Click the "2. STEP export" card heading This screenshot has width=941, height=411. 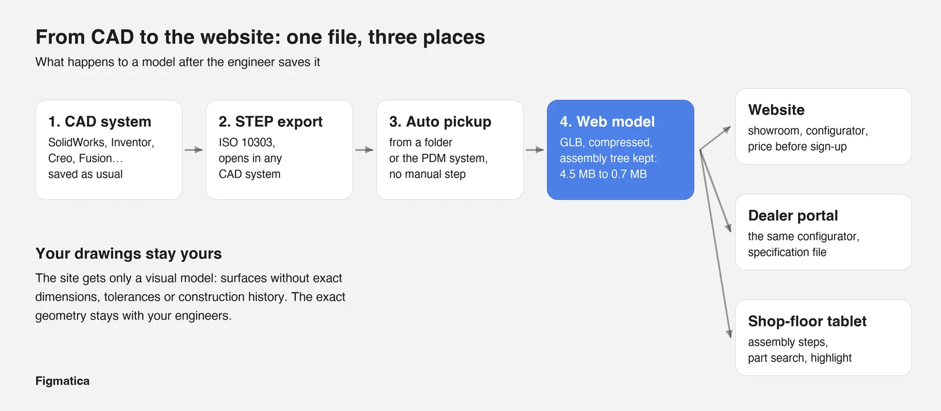(271, 122)
